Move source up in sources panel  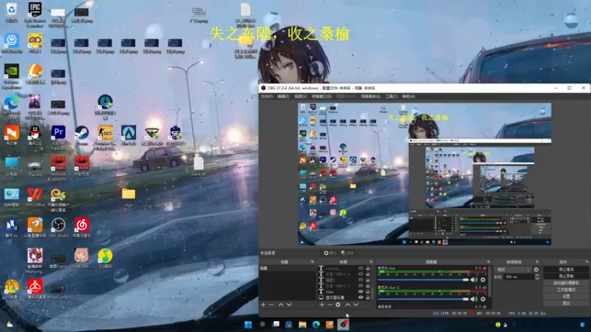click(347, 305)
